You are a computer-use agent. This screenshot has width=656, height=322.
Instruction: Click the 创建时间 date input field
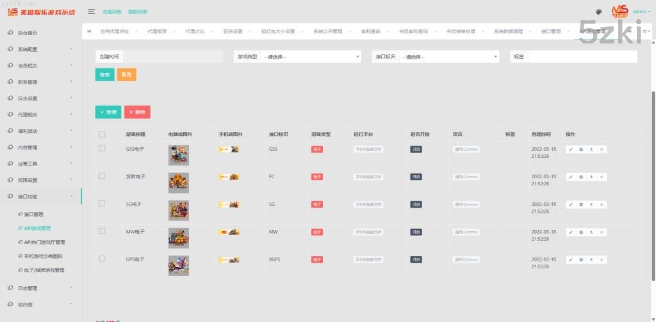(172, 57)
